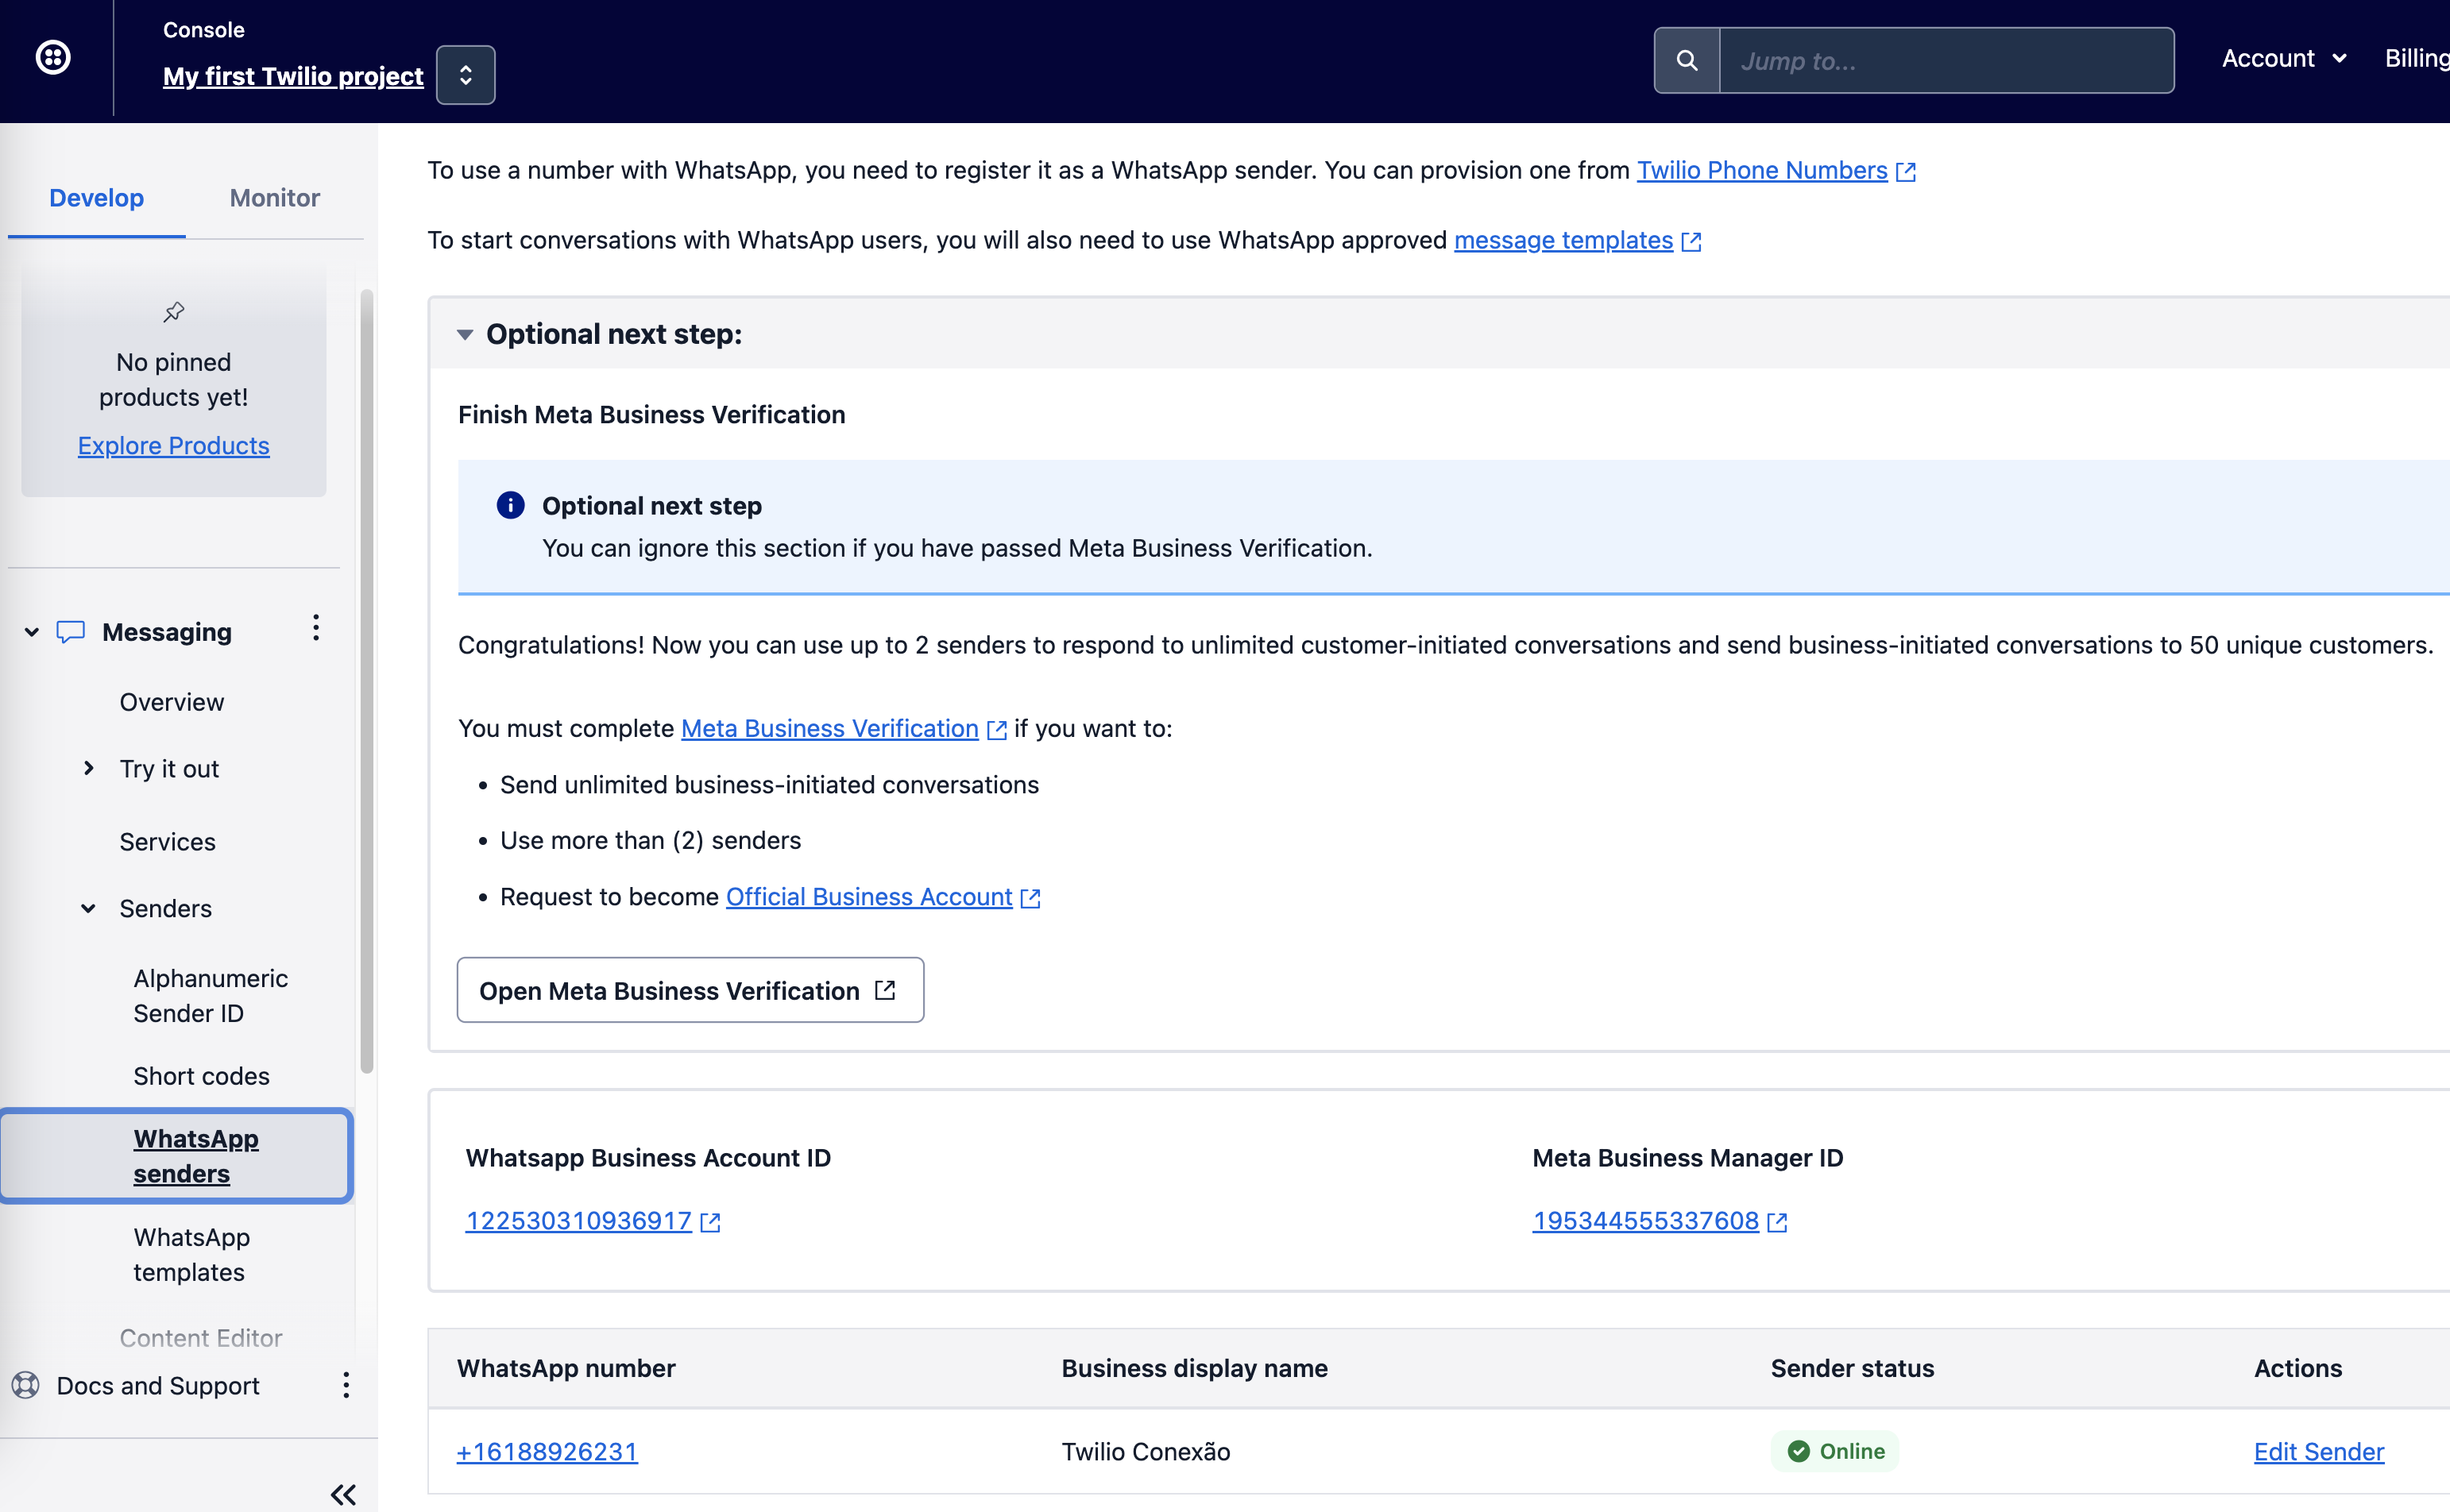Click the sidebar vertical scrollbar
Viewport: 2450px width, 1512px height.
point(367,680)
